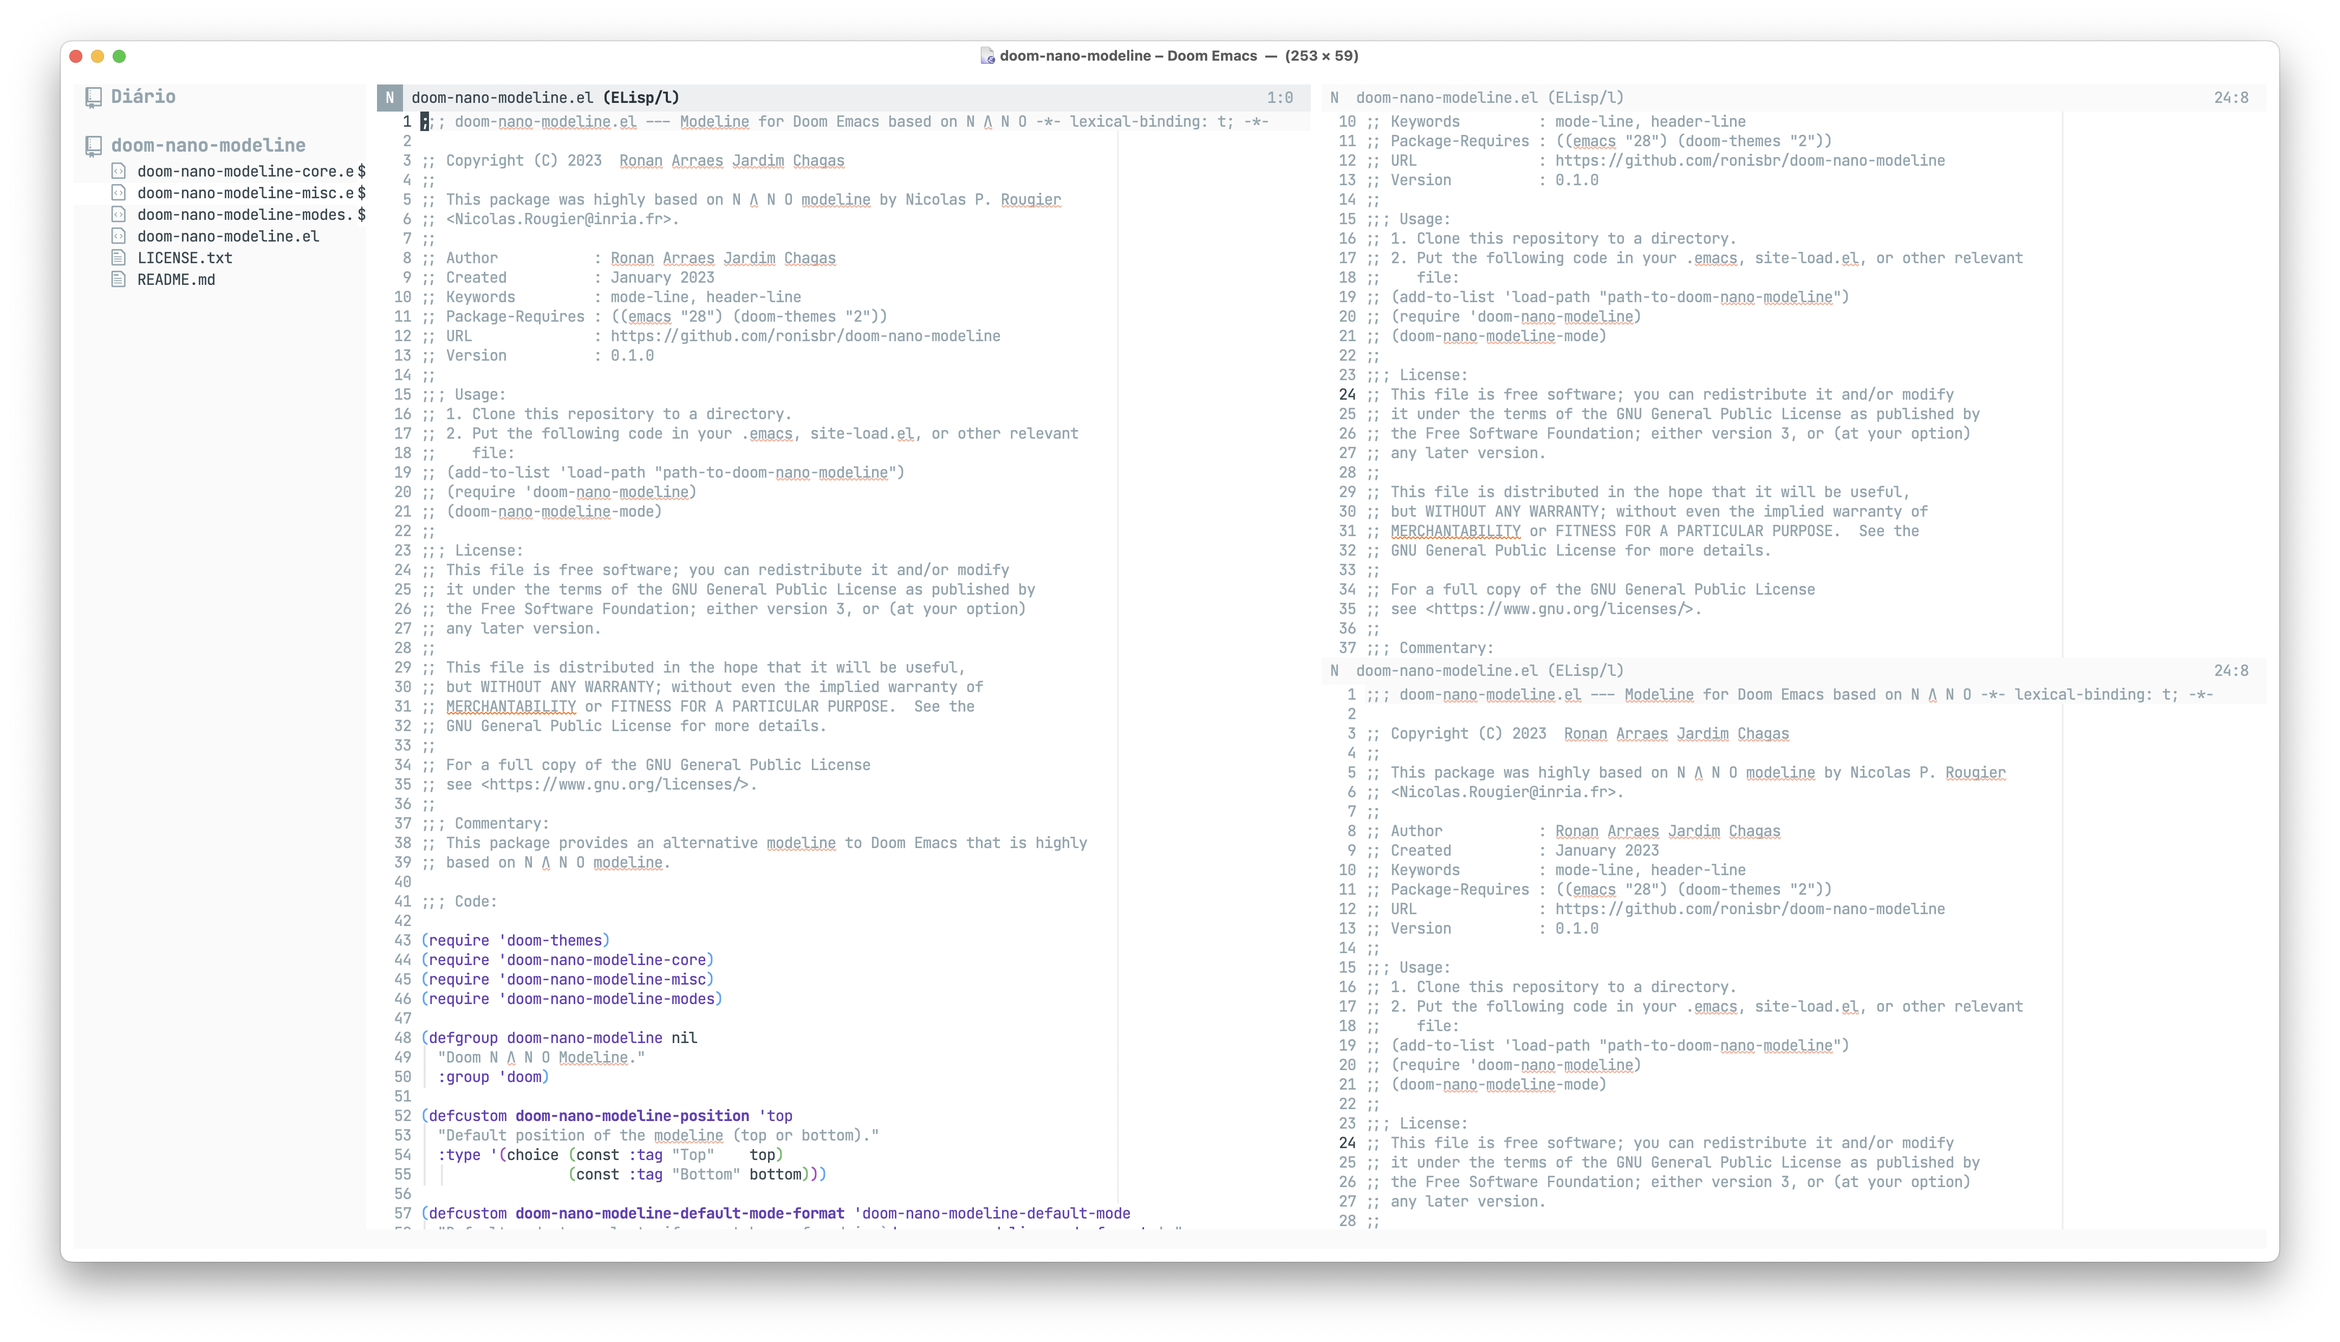Click the GitHub URL on line 12
The width and height of the screenshot is (2340, 1342).
pyautogui.click(x=804, y=336)
